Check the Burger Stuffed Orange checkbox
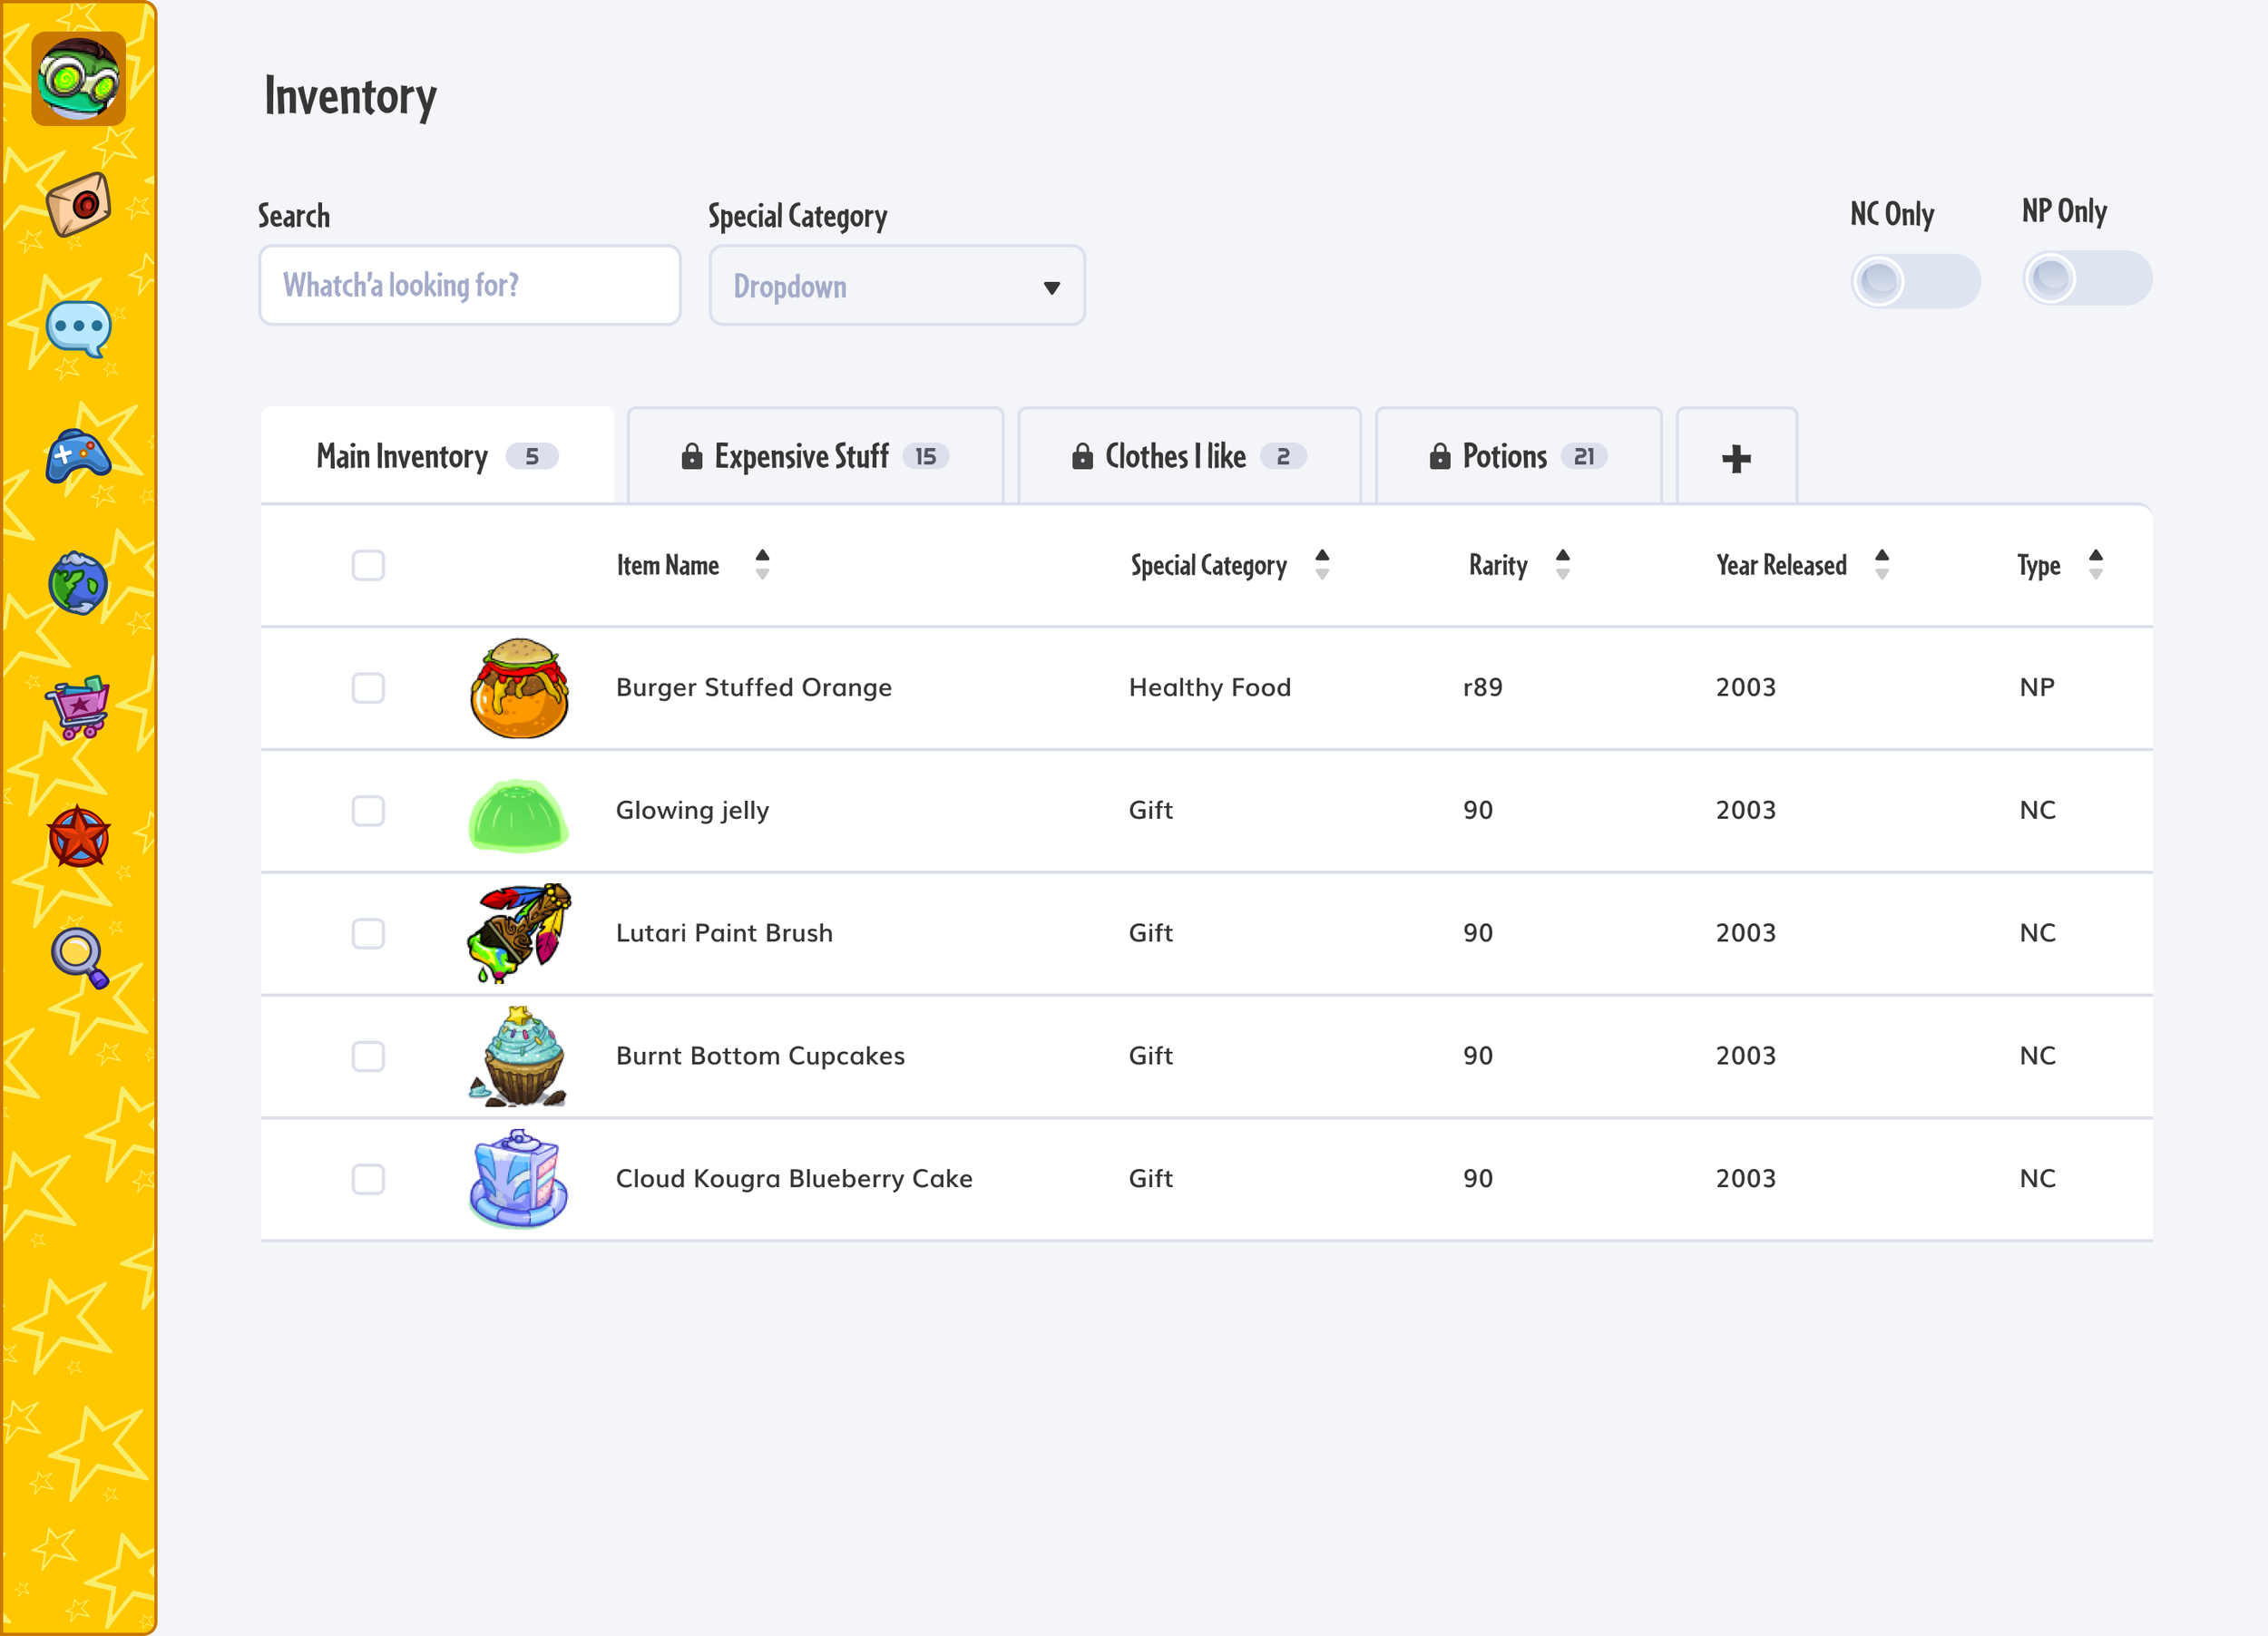The height and width of the screenshot is (1636, 2268). 368,687
